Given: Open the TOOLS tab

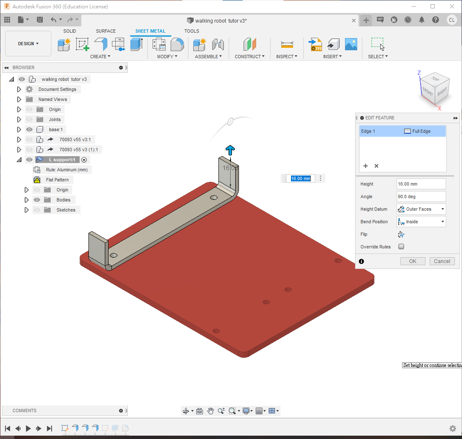Looking at the screenshot, I should pos(192,31).
